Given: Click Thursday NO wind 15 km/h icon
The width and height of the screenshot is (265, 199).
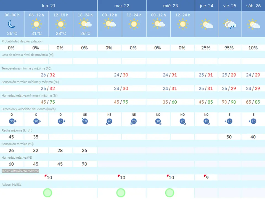Looking at the screenshot, I should 206,121.
